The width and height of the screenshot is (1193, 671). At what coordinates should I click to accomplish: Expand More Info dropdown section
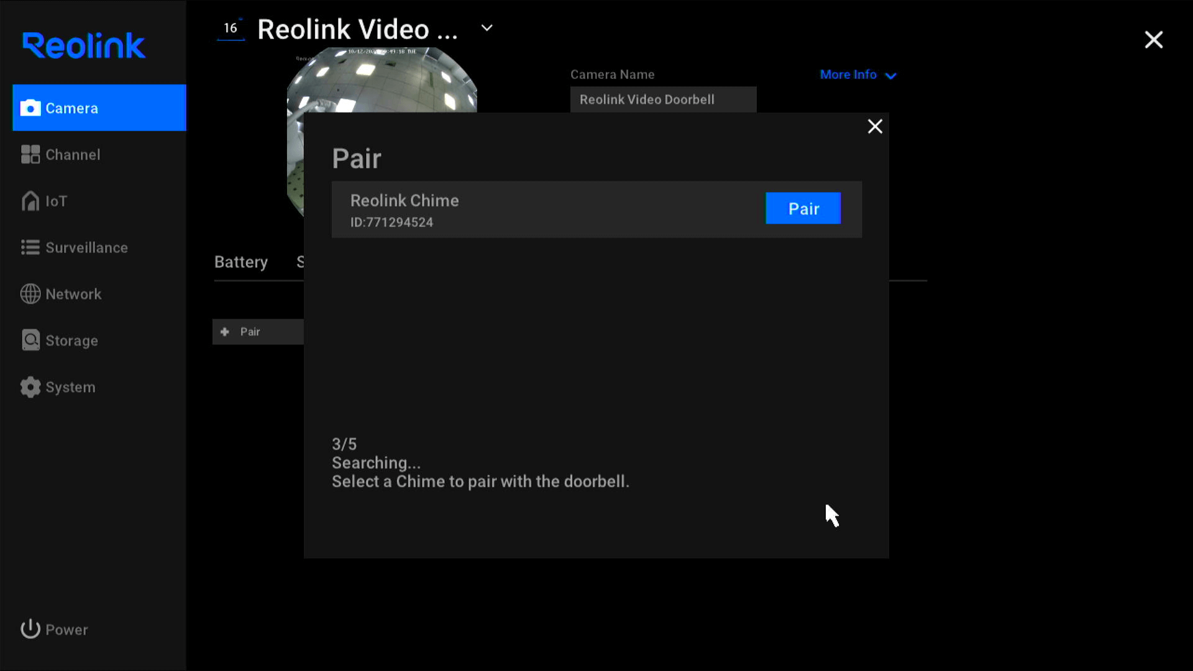point(858,75)
